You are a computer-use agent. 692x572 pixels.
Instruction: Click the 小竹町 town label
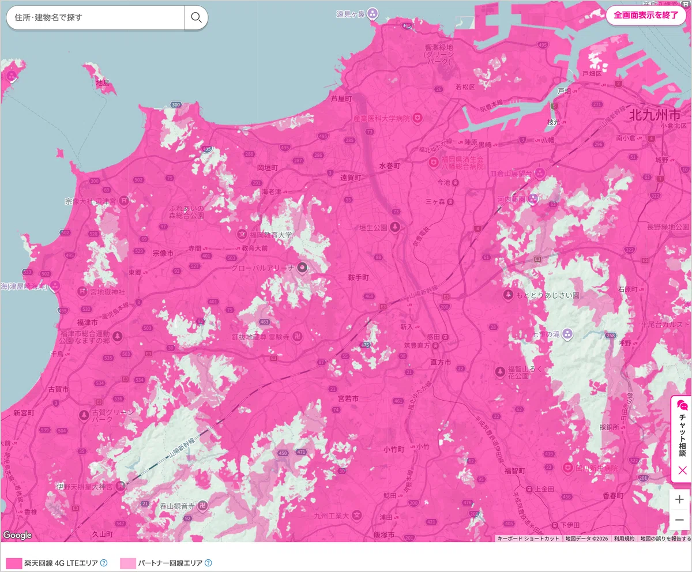coord(394,448)
